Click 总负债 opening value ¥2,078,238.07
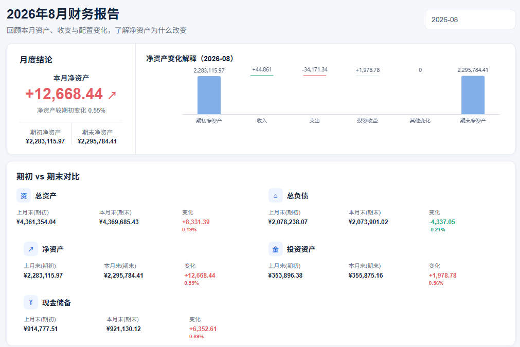The image size is (520, 347). click(x=288, y=222)
